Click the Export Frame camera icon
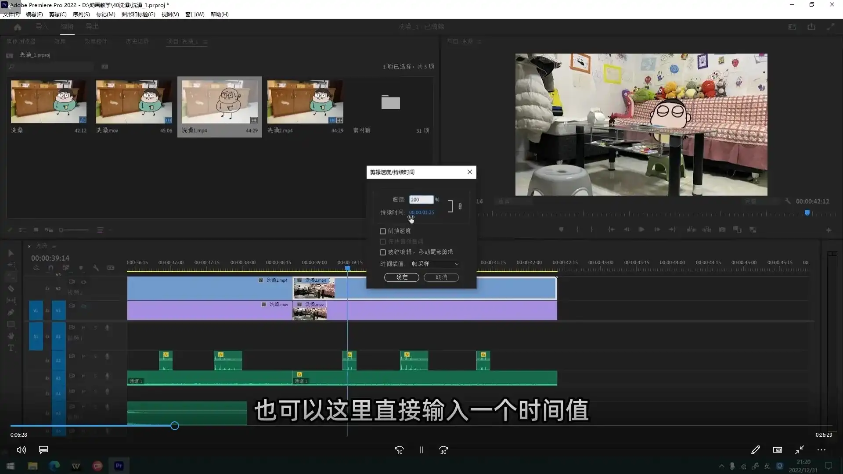 (722, 229)
